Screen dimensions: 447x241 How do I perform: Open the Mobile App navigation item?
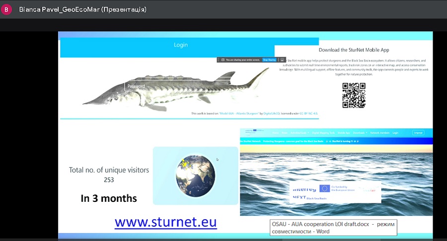[x=344, y=133]
